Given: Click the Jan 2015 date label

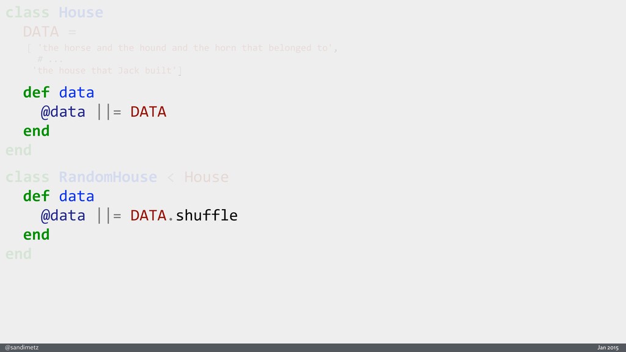Looking at the screenshot, I should (x=608, y=347).
